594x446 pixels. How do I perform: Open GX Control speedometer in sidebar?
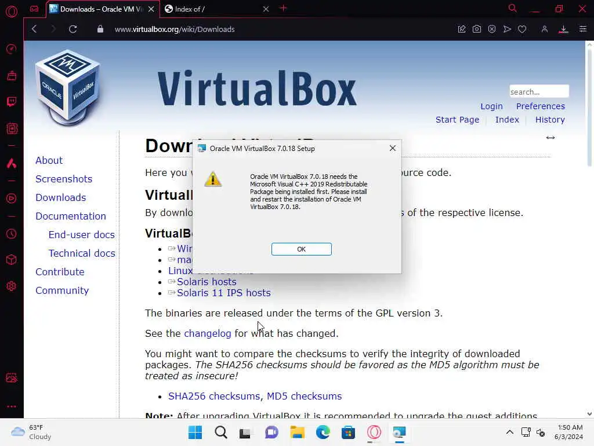pos(12,49)
